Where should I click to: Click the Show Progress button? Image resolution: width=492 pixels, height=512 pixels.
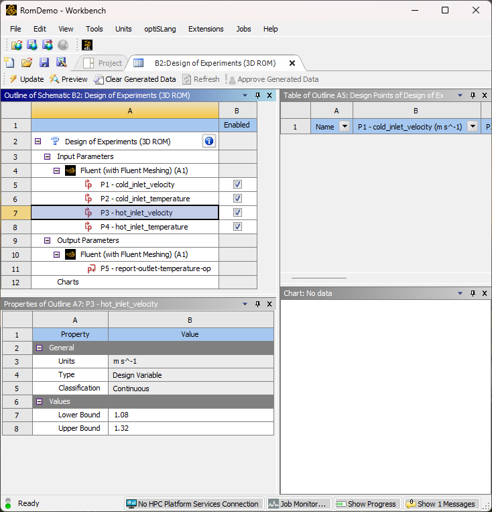tap(367, 504)
